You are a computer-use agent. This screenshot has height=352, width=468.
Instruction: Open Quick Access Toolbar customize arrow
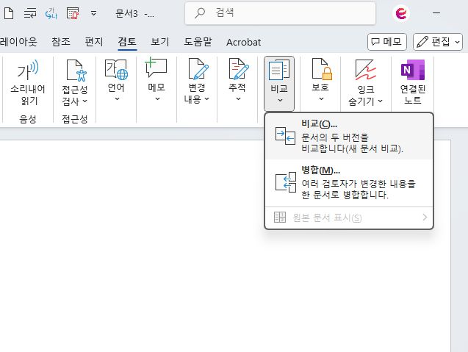tap(93, 13)
